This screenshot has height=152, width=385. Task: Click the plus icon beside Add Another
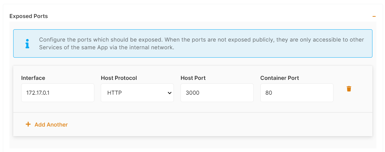(x=28, y=124)
